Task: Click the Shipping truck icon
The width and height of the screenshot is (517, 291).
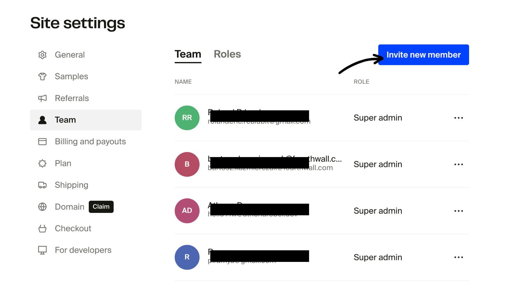Action: (42, 185)
